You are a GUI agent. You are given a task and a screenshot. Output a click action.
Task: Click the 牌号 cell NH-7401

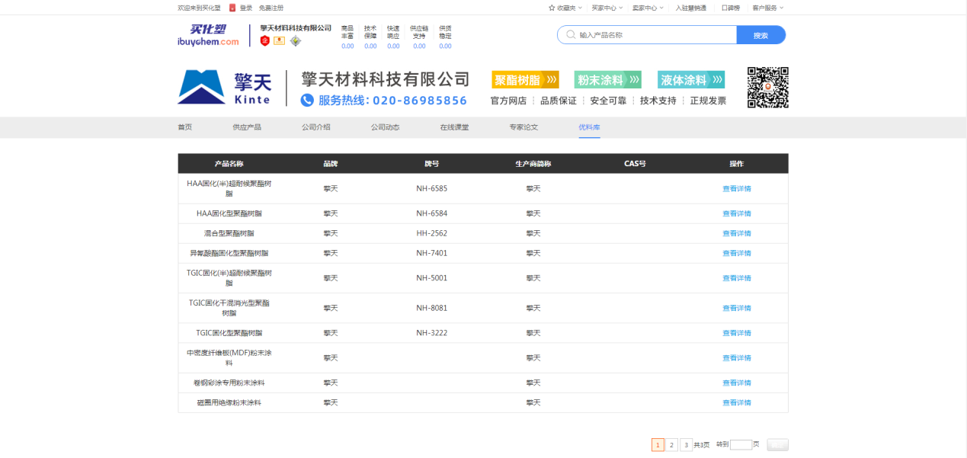point(432,253)
